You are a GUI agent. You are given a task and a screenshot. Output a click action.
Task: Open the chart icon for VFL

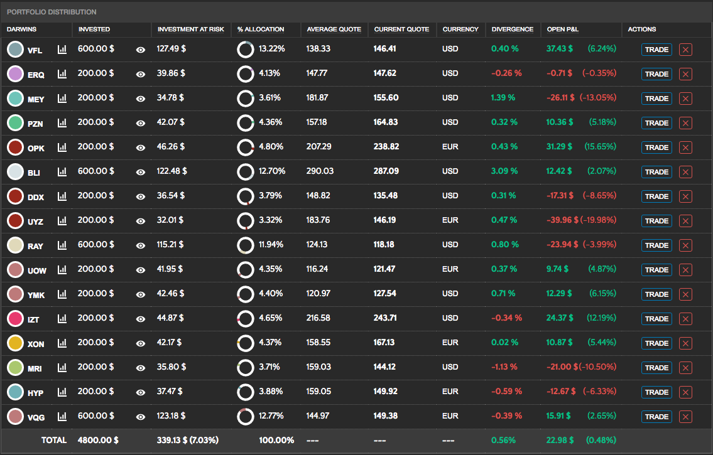point(62,49)
